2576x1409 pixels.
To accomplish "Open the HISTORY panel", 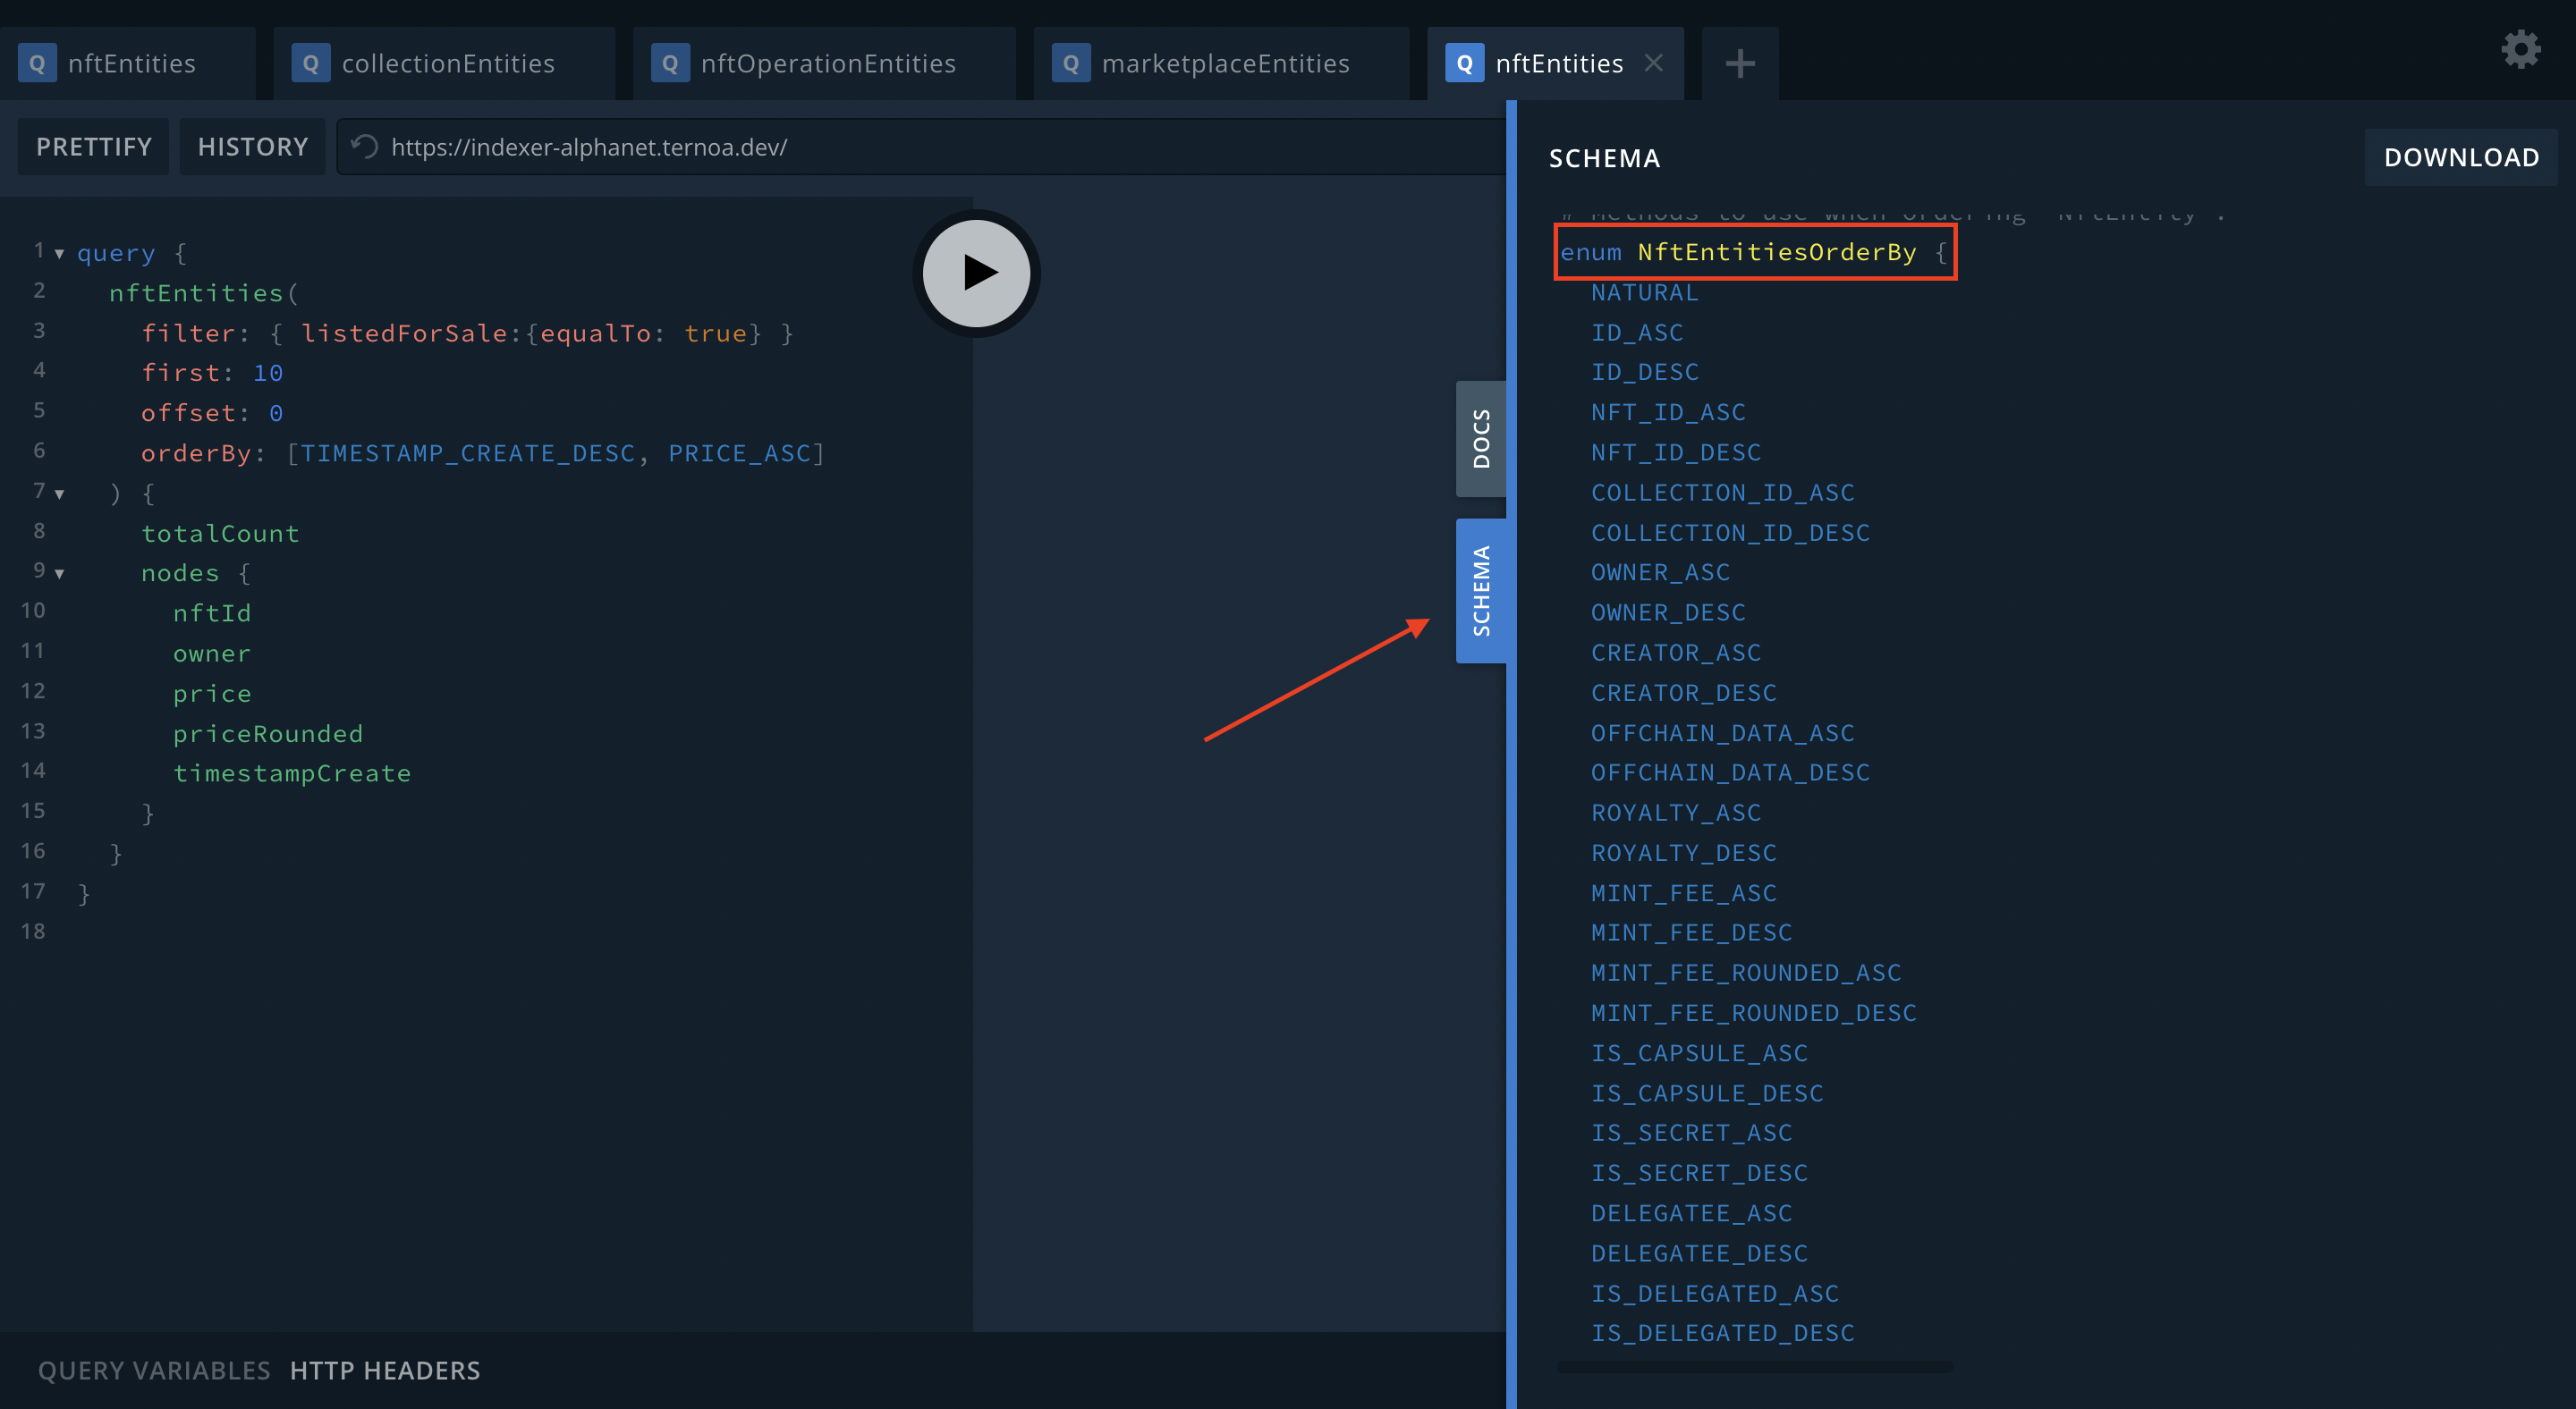I will (x=252, y=147).
